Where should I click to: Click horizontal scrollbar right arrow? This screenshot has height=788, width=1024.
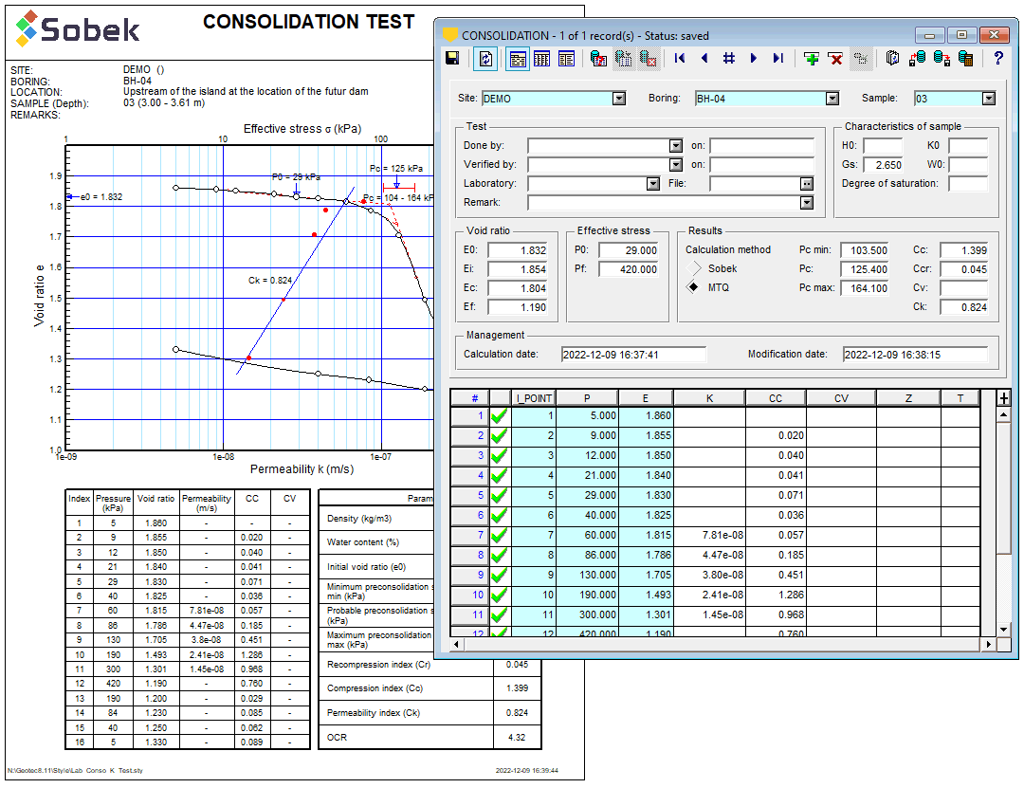pyautogui.click(x=989, y=644)
